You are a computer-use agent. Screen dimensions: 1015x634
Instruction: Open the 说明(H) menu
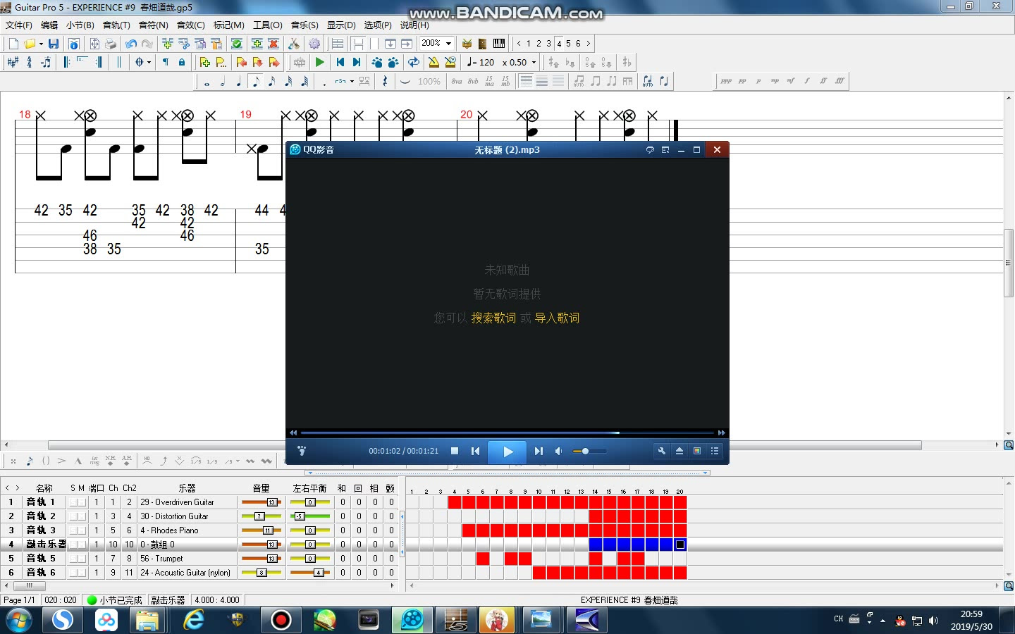[x=414, y=25]
